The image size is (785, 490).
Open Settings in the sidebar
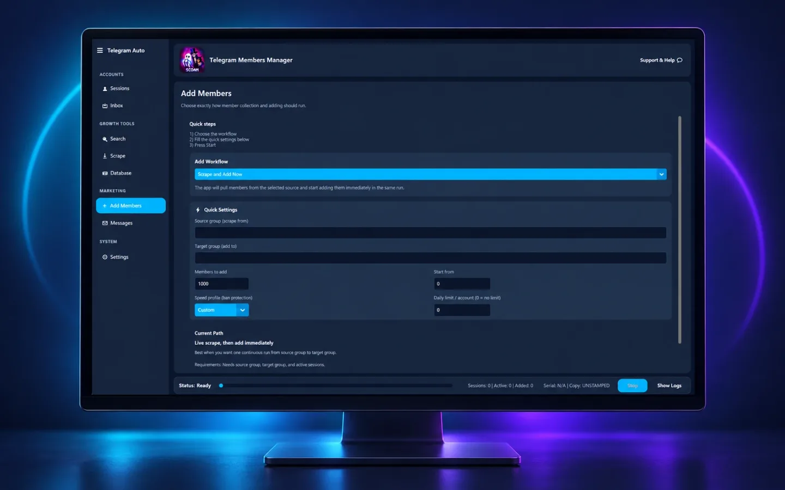pyautogui.click(x=119, y=257)
